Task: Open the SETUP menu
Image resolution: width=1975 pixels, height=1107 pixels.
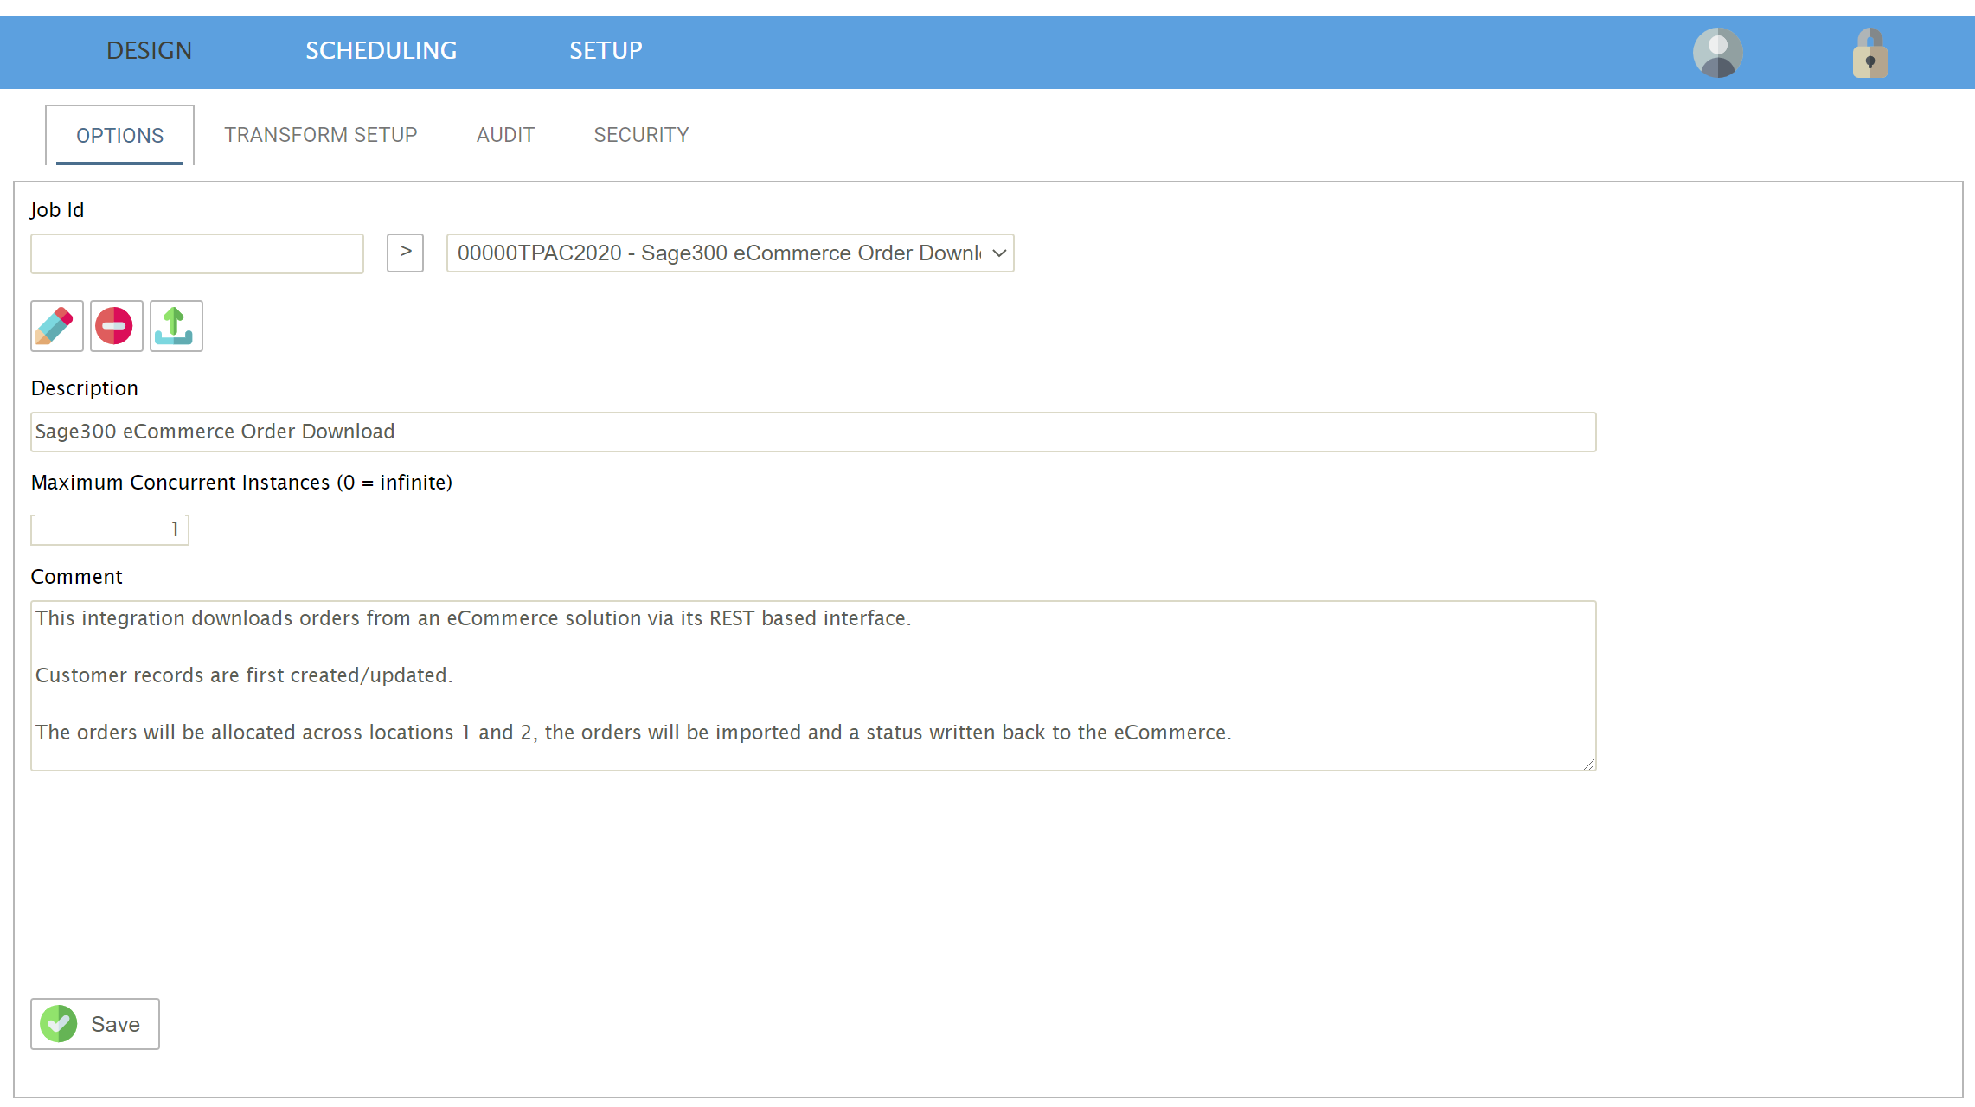Action: coord(606,51)
